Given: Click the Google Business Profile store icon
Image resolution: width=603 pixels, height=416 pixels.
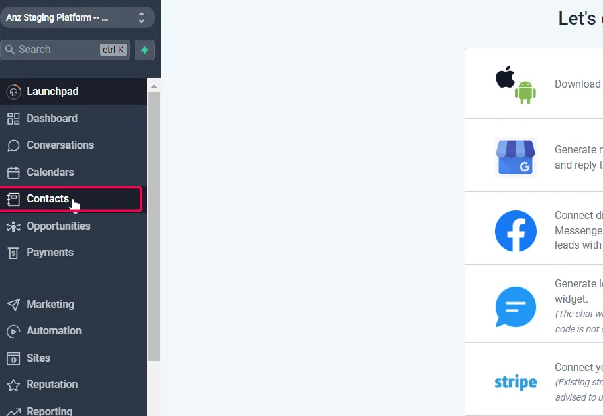Looking at the screenshot, I should pyautogui.click(x=516, y=157).
